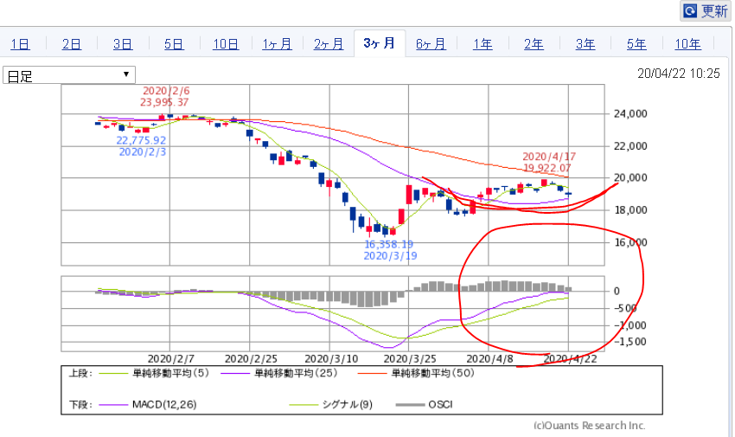Select the 1ヶ月 chart tab
This screenshot has height=437, width=735.
(x=277, y=43)
